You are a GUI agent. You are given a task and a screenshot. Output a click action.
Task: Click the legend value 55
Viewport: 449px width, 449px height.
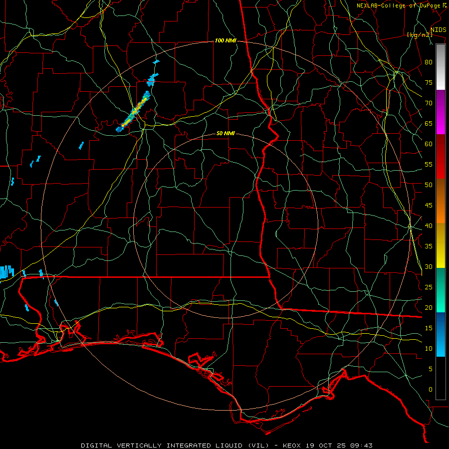pyautogui.click(x=429, y=164)
